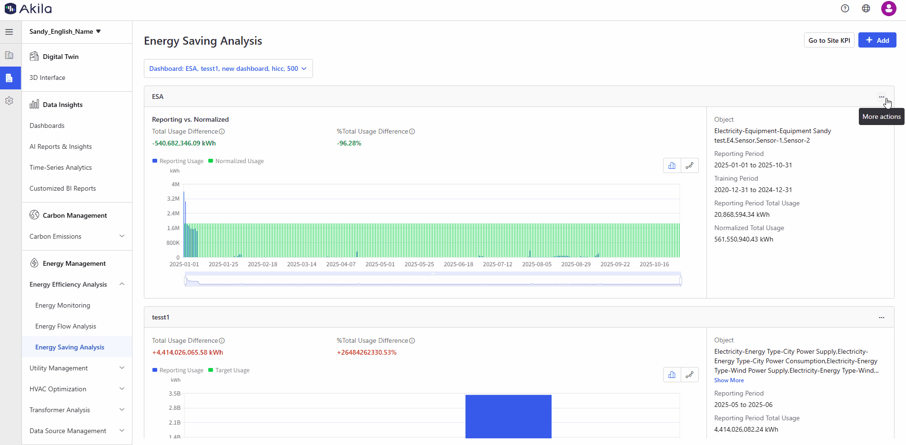906x445 pixels.
Task: Switch ESA chart to bar view
Action: click(x=672, y=165)
